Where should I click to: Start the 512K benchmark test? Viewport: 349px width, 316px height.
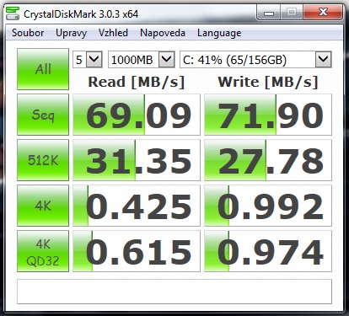(43, 160)
